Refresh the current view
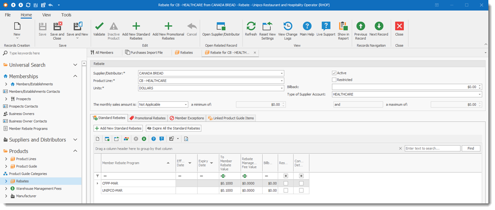495x210 pixels. [x=251, y=26]
